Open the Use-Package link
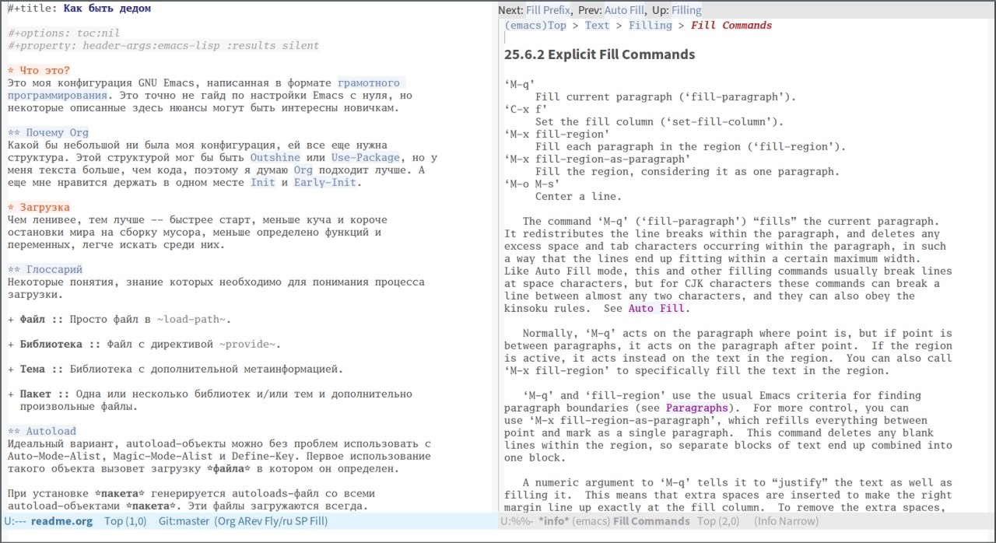Image resolution: width=996 pixels, height=543 pixels. 365,158
